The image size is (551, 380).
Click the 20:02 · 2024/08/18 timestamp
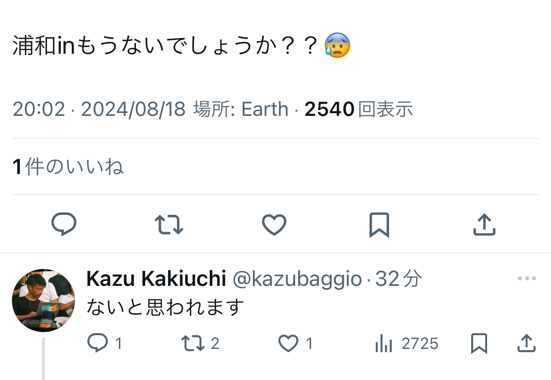99,109
